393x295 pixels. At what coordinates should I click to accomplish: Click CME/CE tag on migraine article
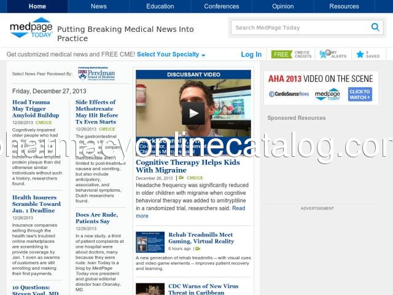[x=195, y=178]
